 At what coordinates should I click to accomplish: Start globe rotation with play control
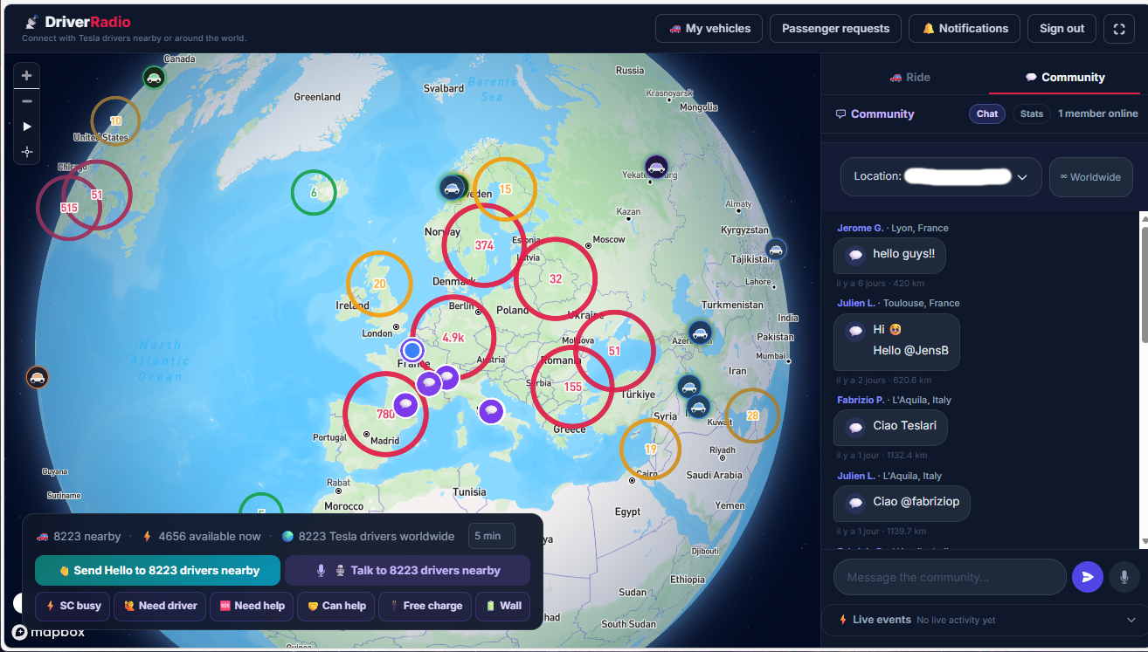pos(27,127)
